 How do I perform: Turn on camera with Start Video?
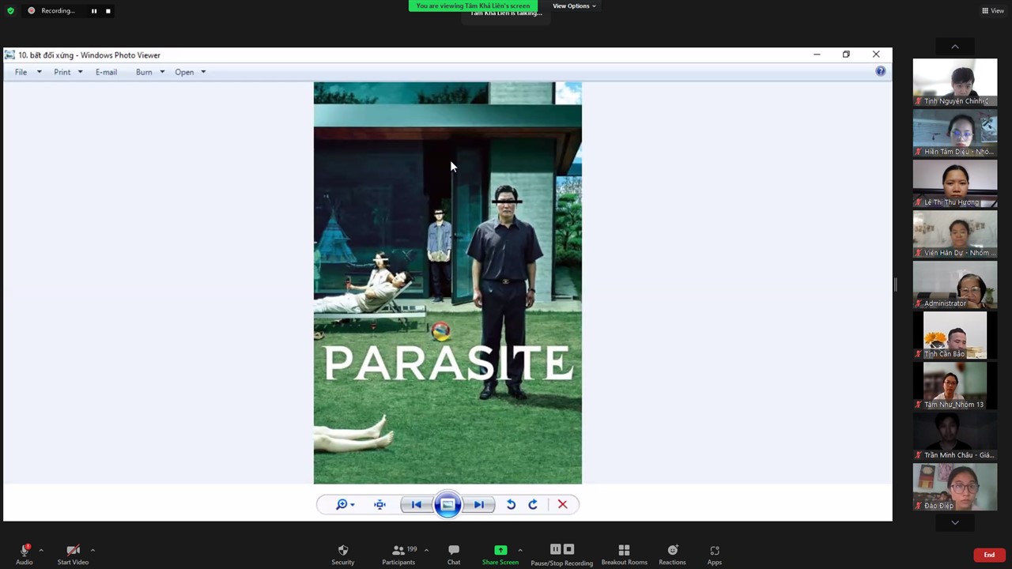[73, 554]
